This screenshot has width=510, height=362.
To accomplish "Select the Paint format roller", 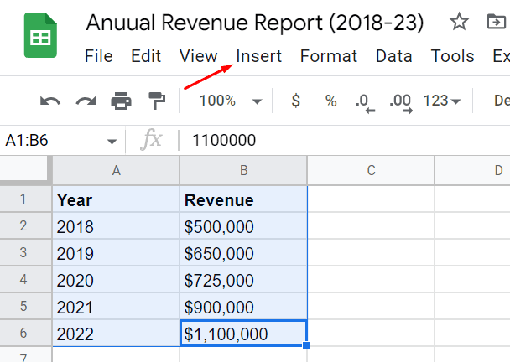I will [157, 101].
